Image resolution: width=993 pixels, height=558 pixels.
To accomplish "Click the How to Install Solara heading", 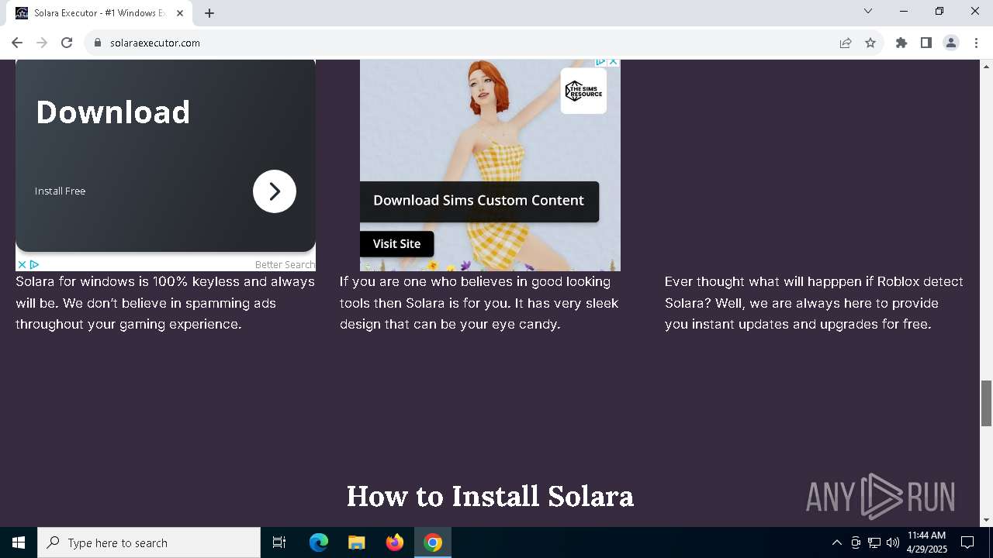I will pos(490,496).
